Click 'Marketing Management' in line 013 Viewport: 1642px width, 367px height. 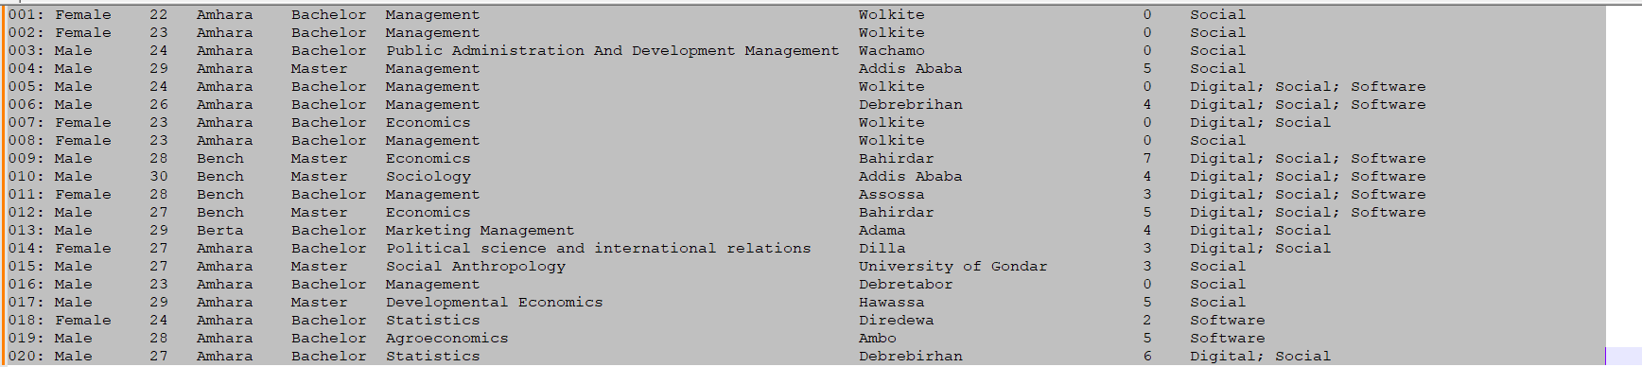480,231
